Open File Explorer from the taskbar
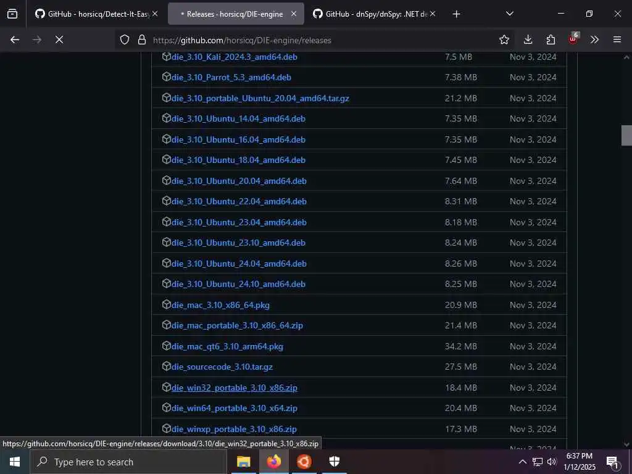632x474 pixels. coord(243,462)
